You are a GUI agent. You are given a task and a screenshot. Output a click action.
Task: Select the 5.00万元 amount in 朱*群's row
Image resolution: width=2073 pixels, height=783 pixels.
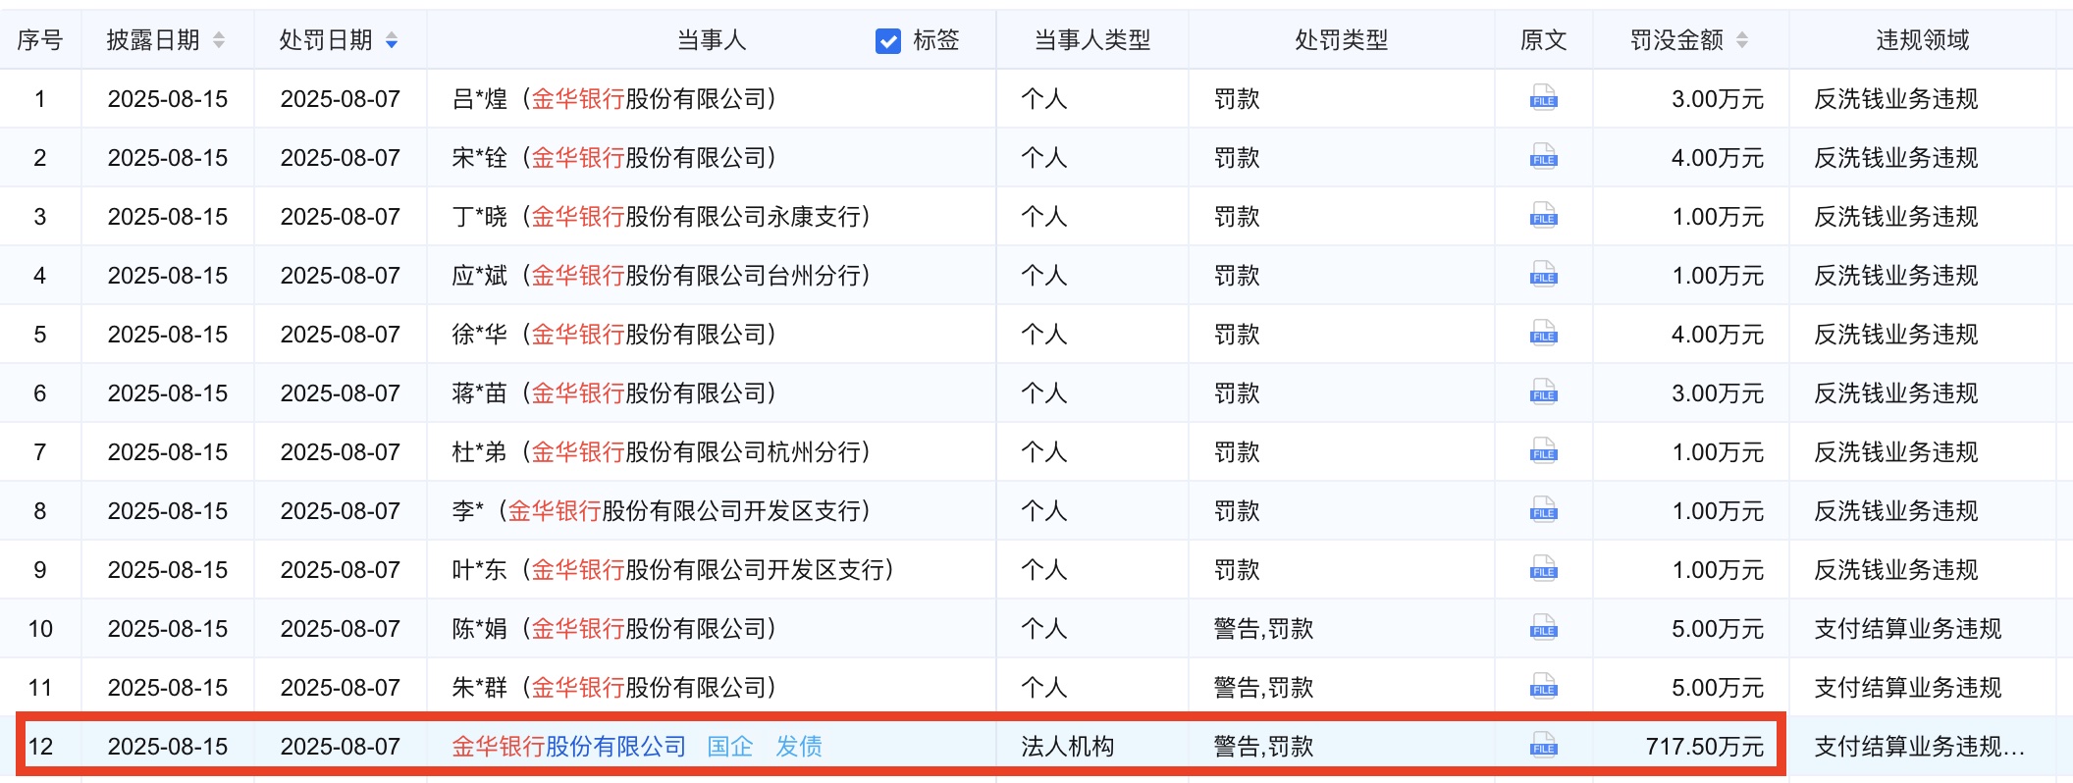click(x=1718, y=688)
